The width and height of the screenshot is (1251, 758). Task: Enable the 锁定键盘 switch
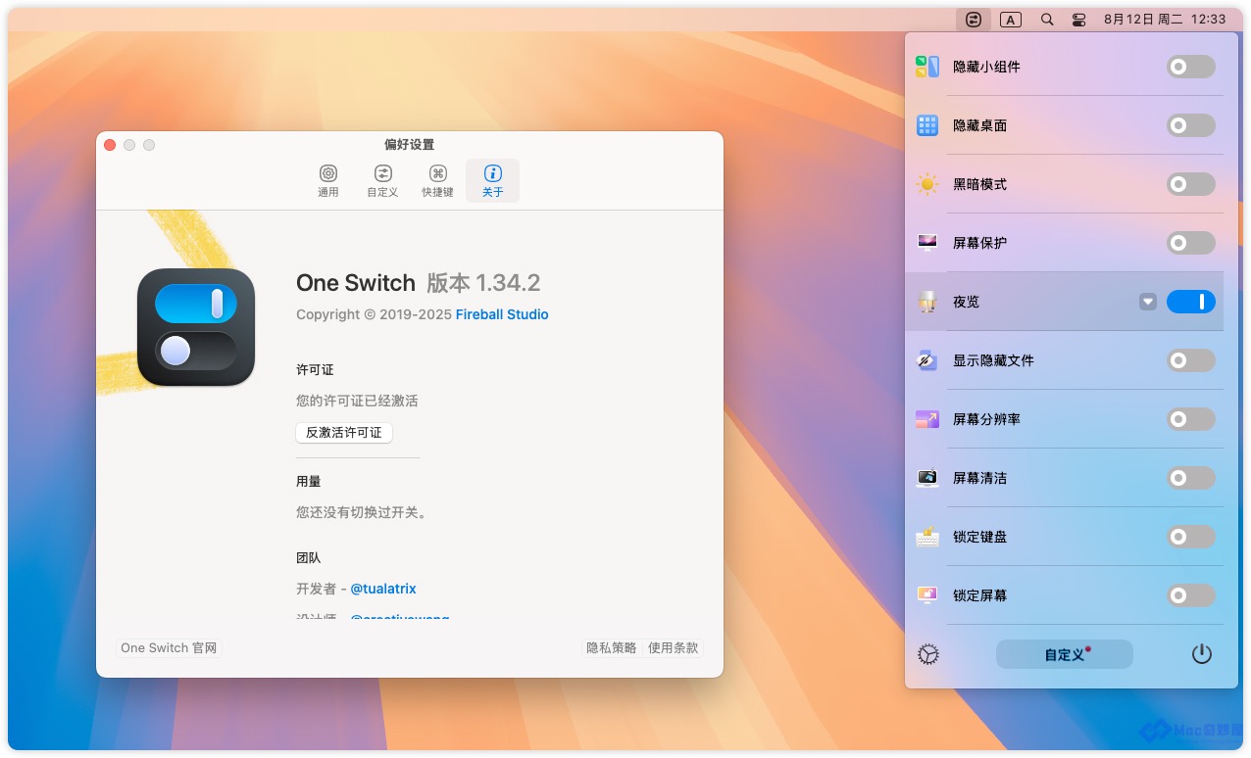(1191, 537)
